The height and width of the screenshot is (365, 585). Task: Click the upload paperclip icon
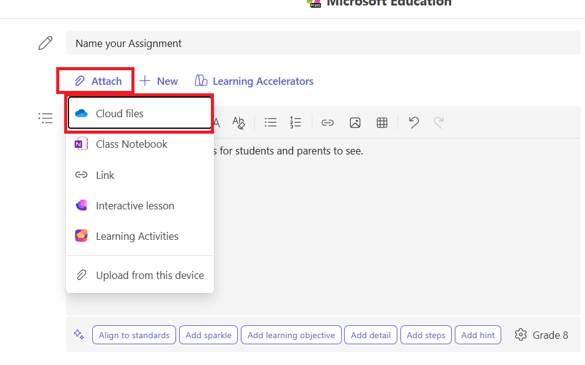[81, 275]
